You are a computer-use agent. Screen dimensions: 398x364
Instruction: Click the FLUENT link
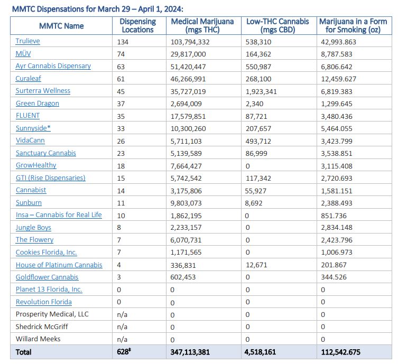point(27,116)
